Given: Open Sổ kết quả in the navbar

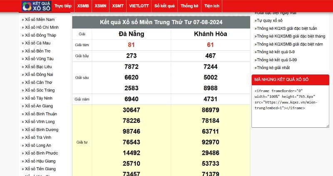Looking at the screenshot, I should pyautogui.click(x=164, y=6).
